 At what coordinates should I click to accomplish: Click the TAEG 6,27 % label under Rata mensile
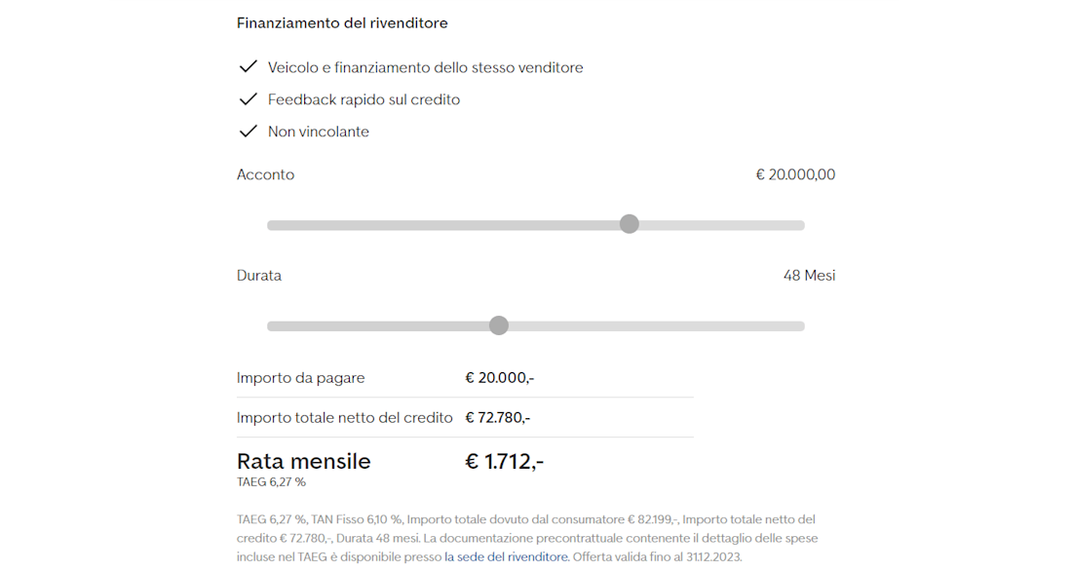click(x=271, y=482)
